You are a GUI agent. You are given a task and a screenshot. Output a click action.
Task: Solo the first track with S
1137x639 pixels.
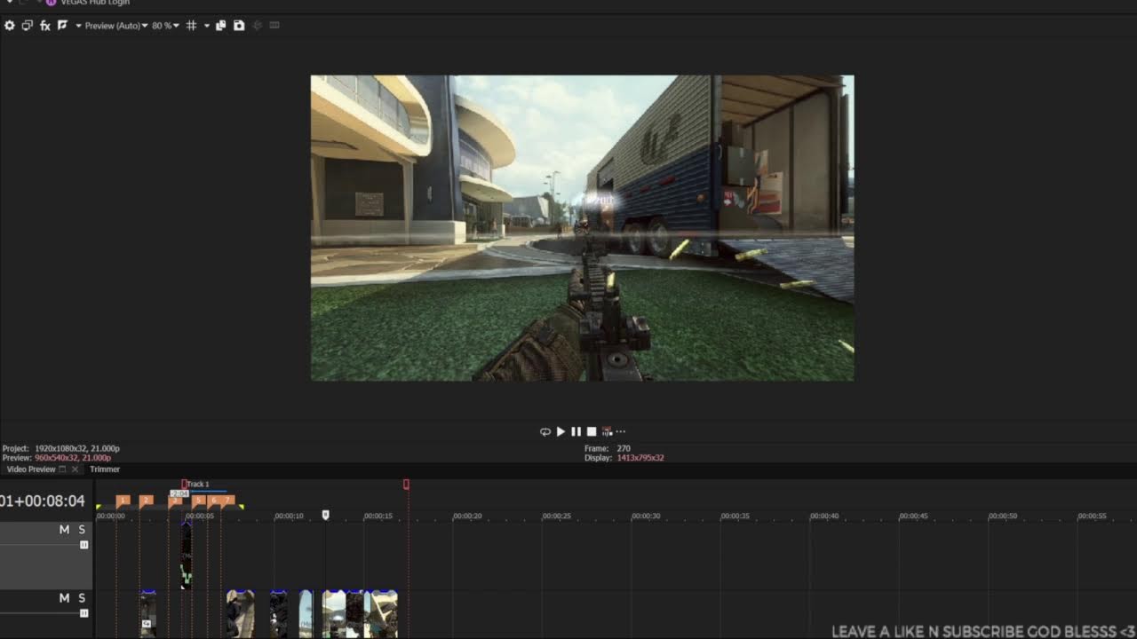pos(82,530)
